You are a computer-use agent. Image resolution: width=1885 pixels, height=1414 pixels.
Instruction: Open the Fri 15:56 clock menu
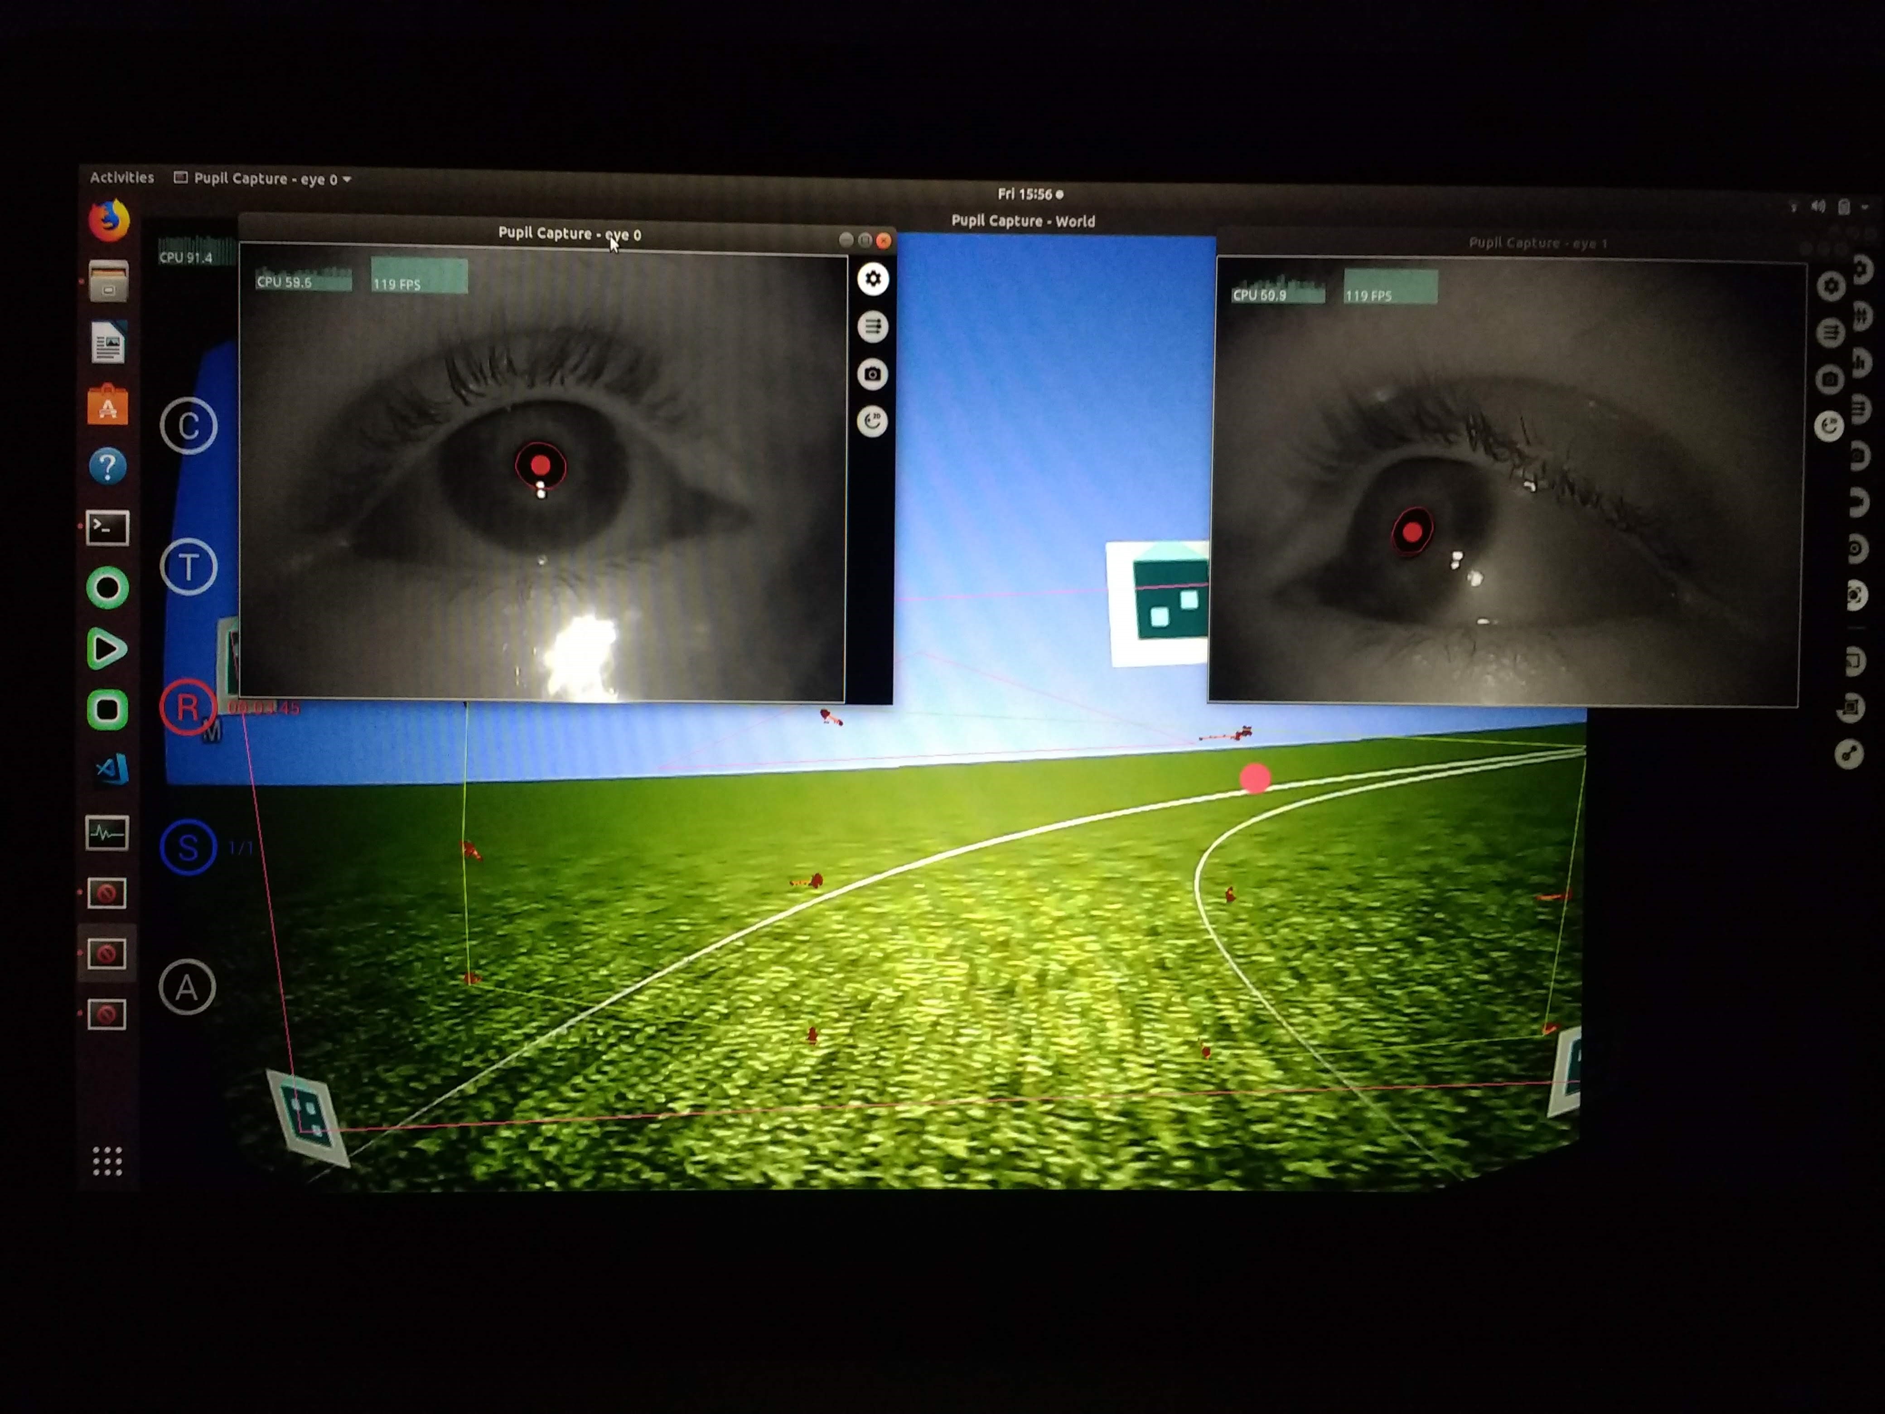pyautogui.click(x=1030, y=194)
